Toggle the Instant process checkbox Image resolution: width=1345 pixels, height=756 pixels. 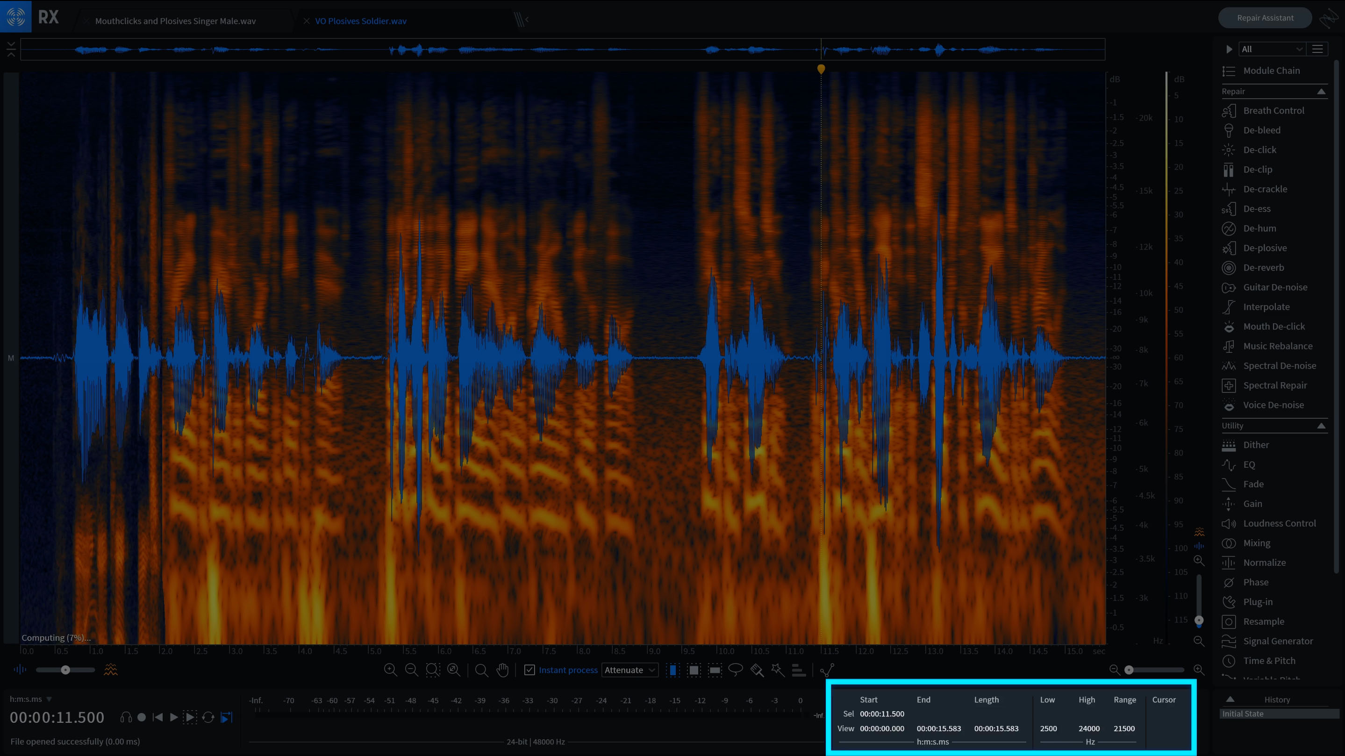(529, 670)
